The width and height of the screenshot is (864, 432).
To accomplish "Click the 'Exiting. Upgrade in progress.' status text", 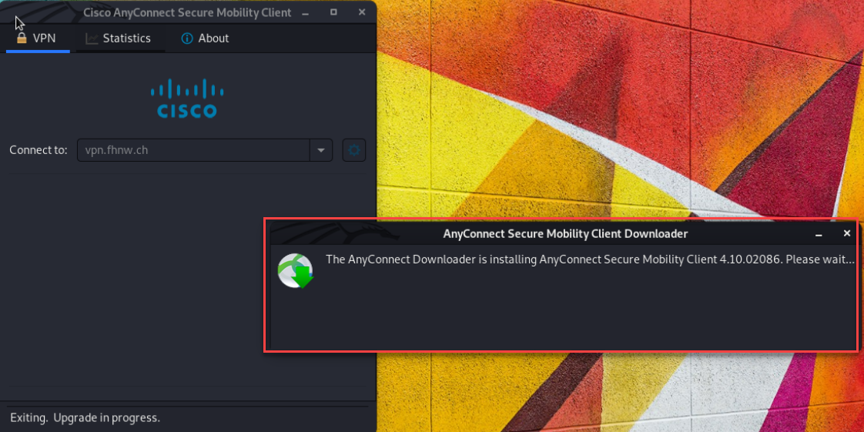I will coord(85,417).
